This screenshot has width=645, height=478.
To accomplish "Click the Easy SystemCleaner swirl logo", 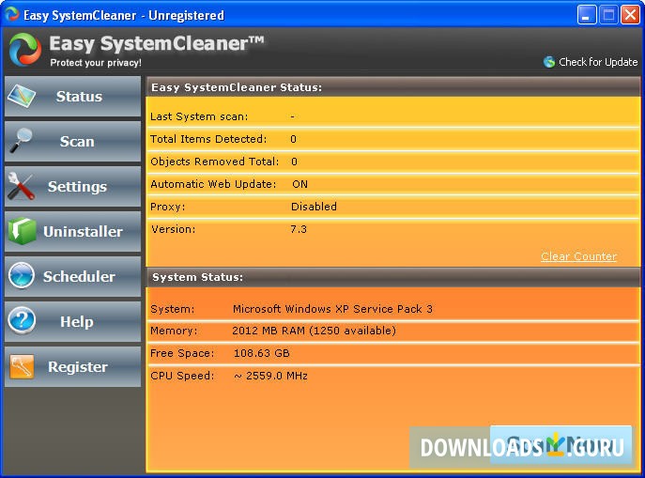I will click(25, 50).
